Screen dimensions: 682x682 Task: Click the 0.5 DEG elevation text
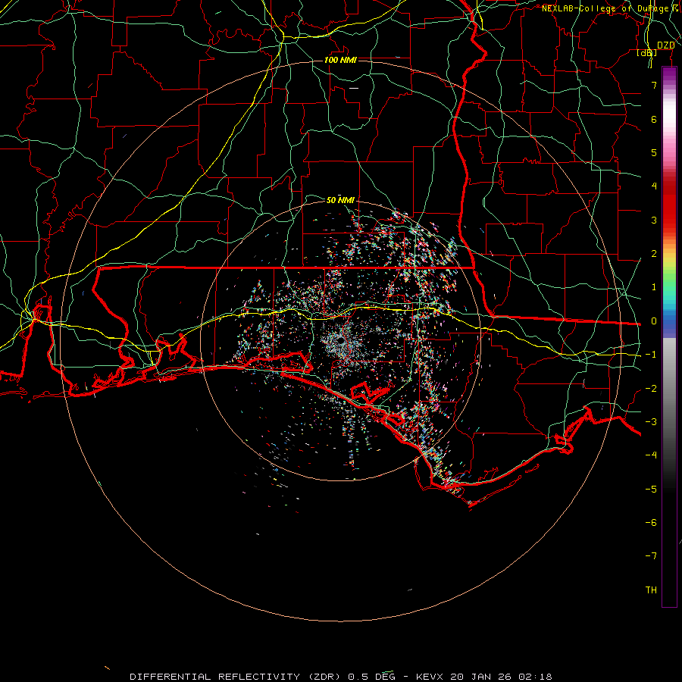click(x=372, y=677)
